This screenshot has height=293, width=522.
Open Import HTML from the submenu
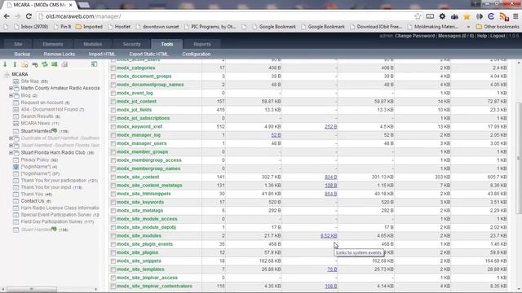(x=102, y=54)
